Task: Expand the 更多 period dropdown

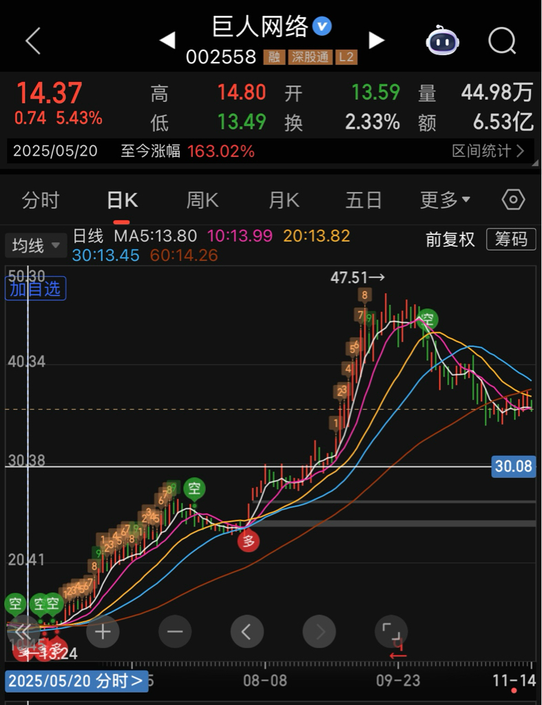Action: 445,199
